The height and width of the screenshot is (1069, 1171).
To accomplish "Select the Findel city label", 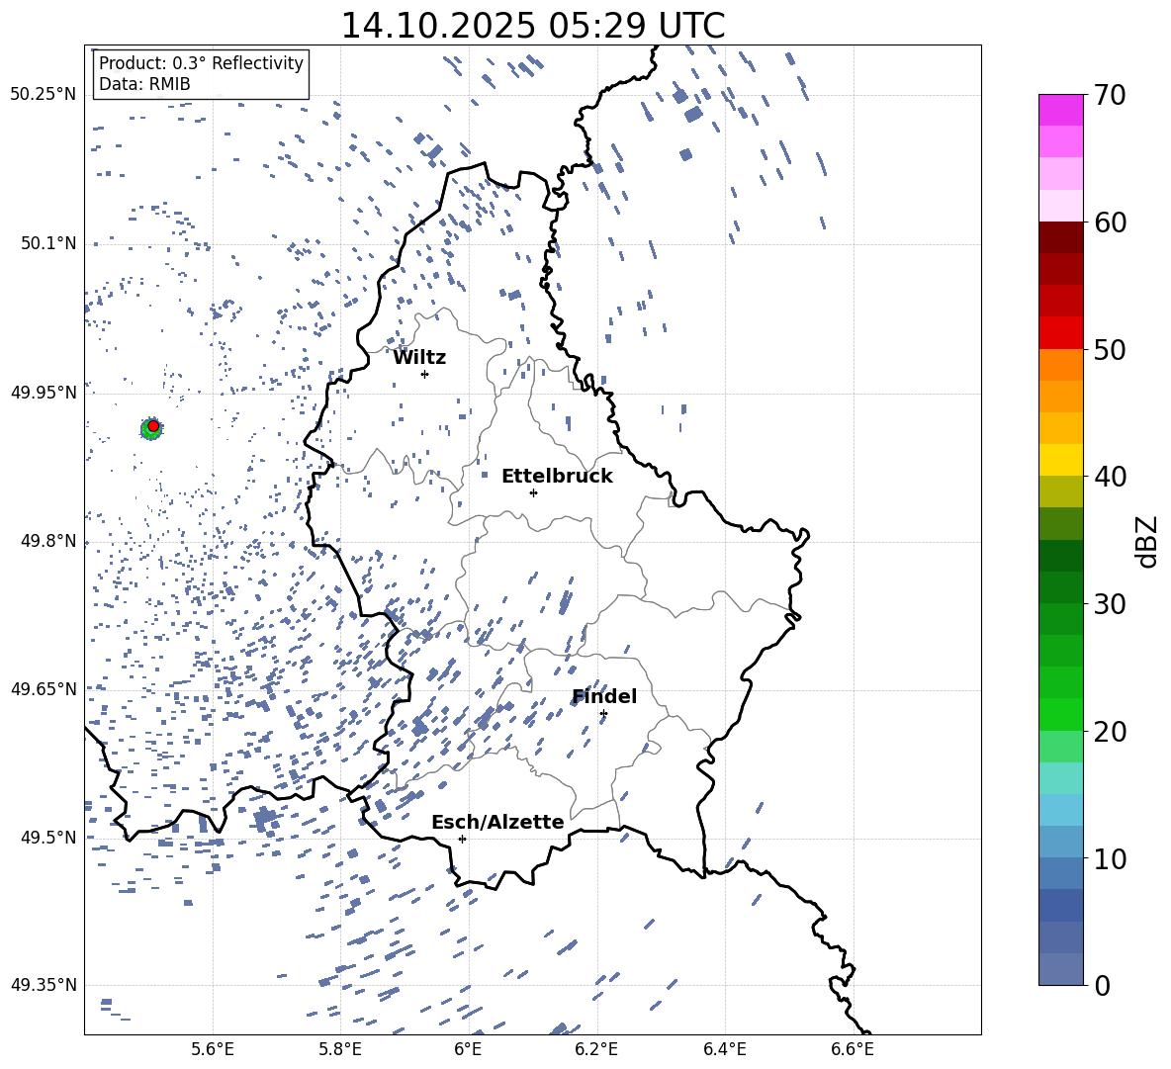I will click(x=604, y=697).
